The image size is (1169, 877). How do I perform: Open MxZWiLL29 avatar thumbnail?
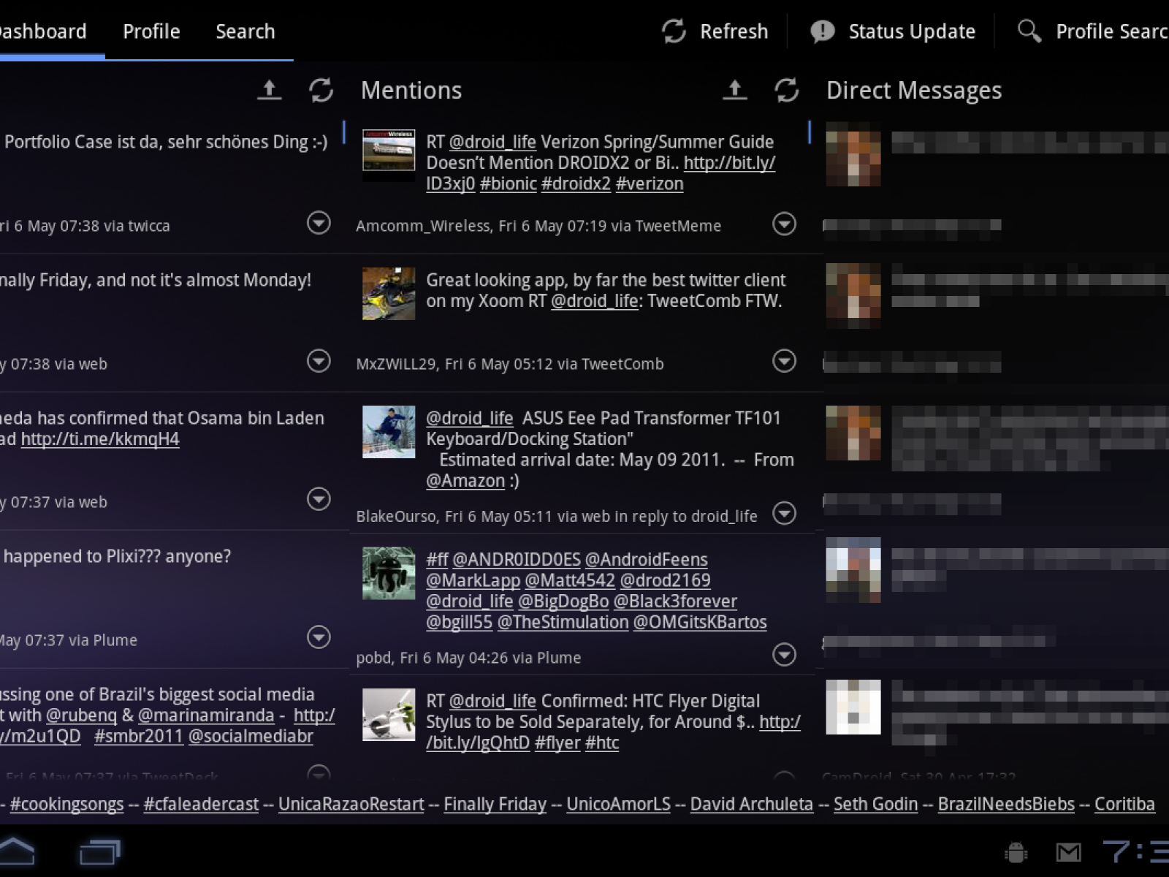click(x=389, y=293)
